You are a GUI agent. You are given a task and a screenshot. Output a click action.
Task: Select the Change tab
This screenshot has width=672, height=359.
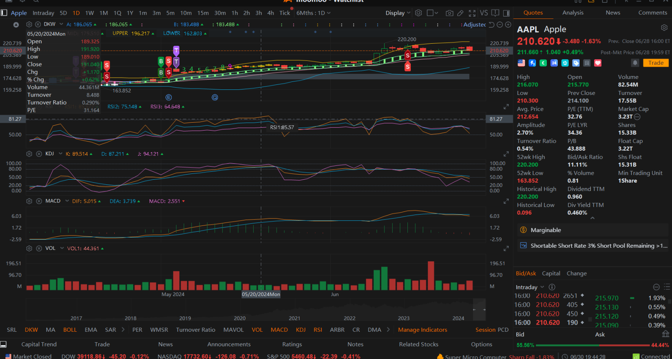click(577, 273)
